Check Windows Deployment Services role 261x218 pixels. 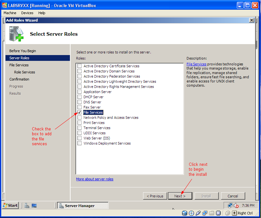tap(79, 143)
